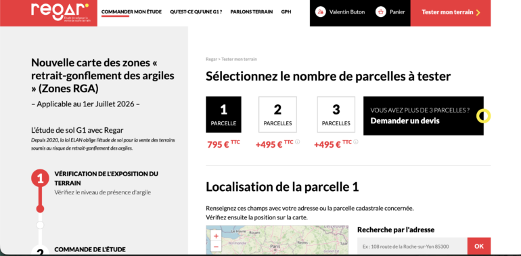This screenshot has width=521, height=256.
Task: Click Vérification de l'exposition du terrain step
Action: click(x=106, y=178)
